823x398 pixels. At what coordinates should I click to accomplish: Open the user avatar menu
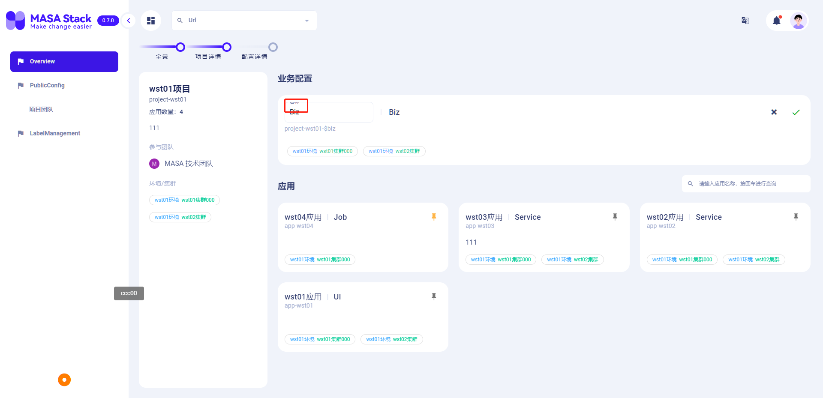tap(798, 21)
